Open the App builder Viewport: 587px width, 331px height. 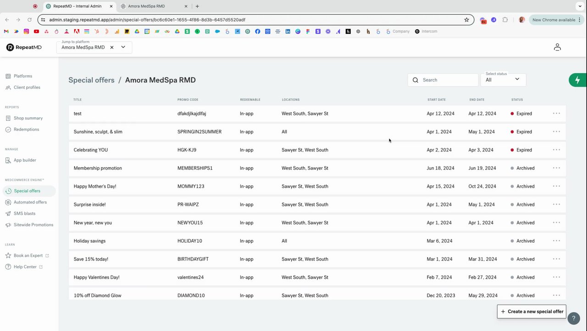(21, 160)
